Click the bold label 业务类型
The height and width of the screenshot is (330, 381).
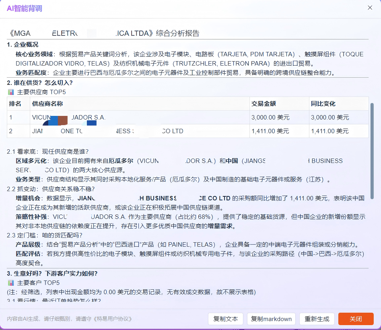(x=28, y=179)
